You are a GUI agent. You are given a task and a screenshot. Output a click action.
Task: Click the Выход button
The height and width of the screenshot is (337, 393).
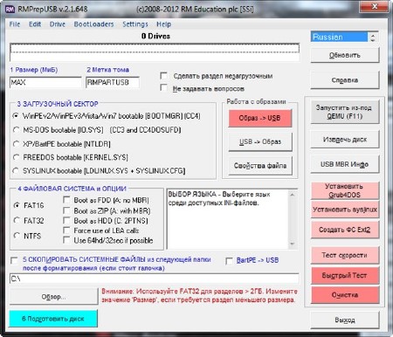pos(345,320)
